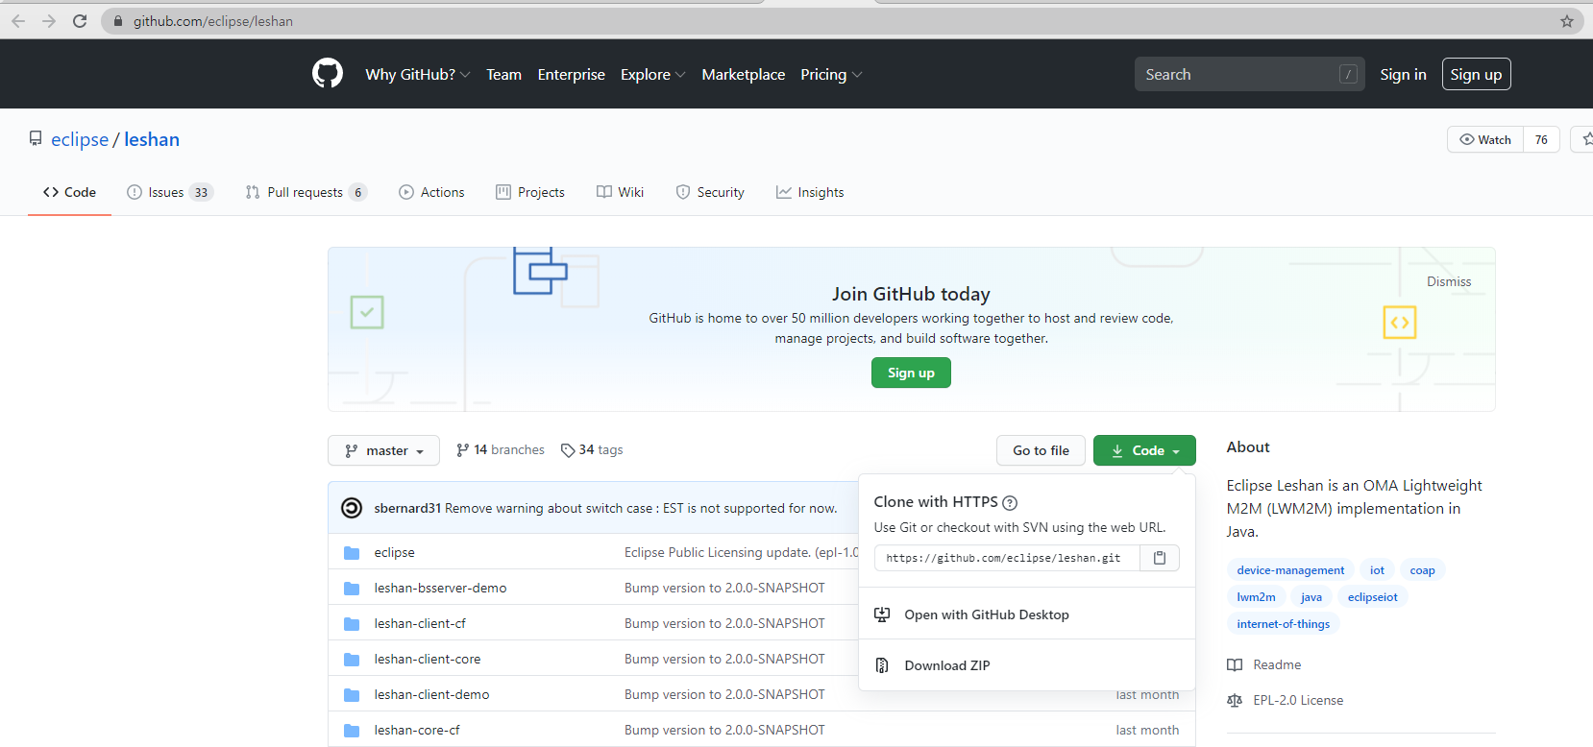
Task: View the 34 tags link
Action: tap(592, 450)
